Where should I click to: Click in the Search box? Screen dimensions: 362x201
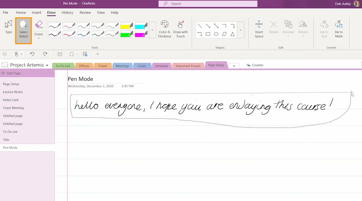point(208,4)
